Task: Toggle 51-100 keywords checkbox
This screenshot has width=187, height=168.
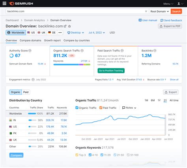Action: coord(128,155)
